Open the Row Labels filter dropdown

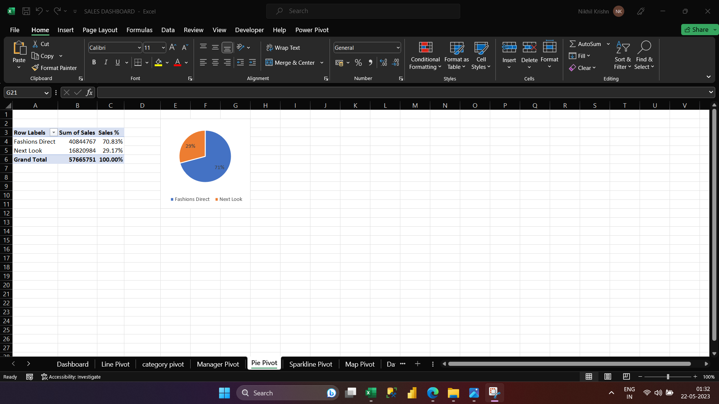(x=53, y=132)
